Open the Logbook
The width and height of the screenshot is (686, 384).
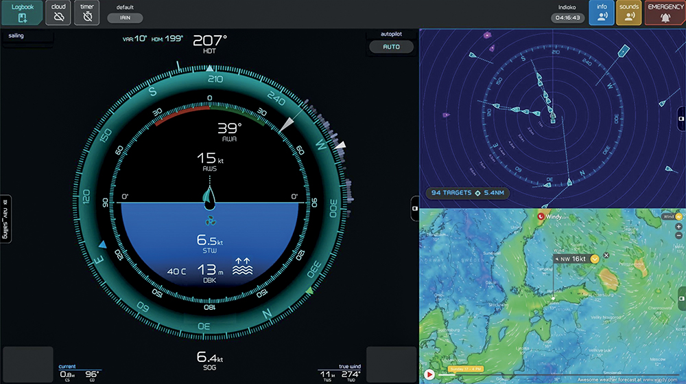click(x=23, y=13)
